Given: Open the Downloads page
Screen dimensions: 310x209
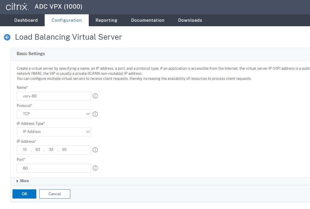Looking at the screenshot, I should (190, 20).
